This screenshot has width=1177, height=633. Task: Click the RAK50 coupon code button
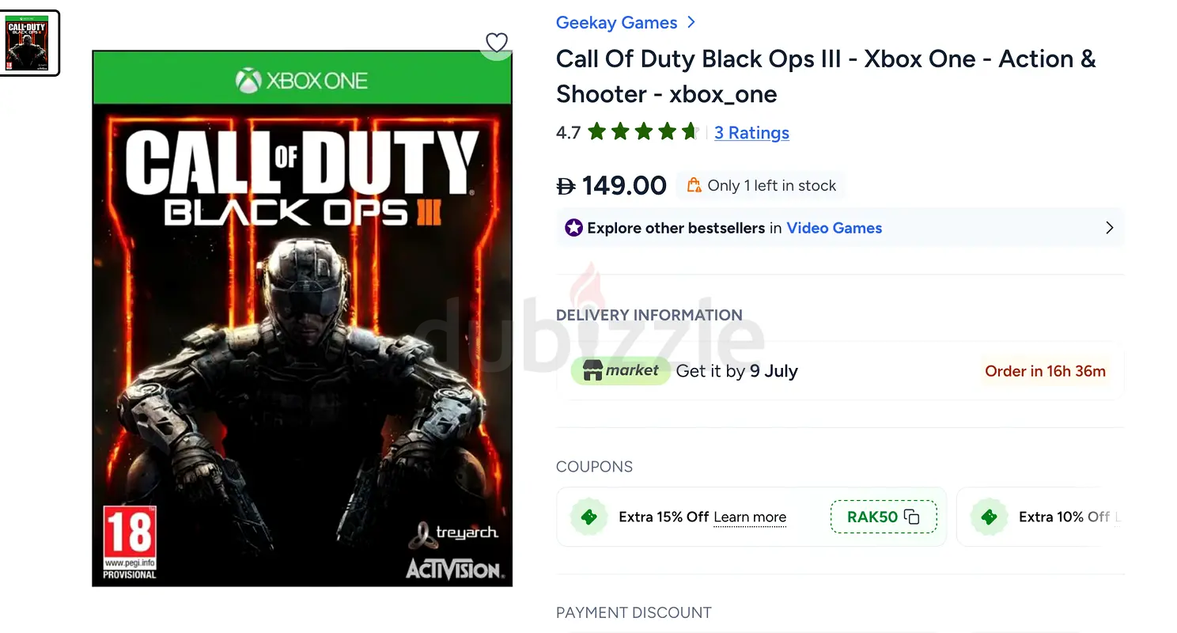[884, 517]
